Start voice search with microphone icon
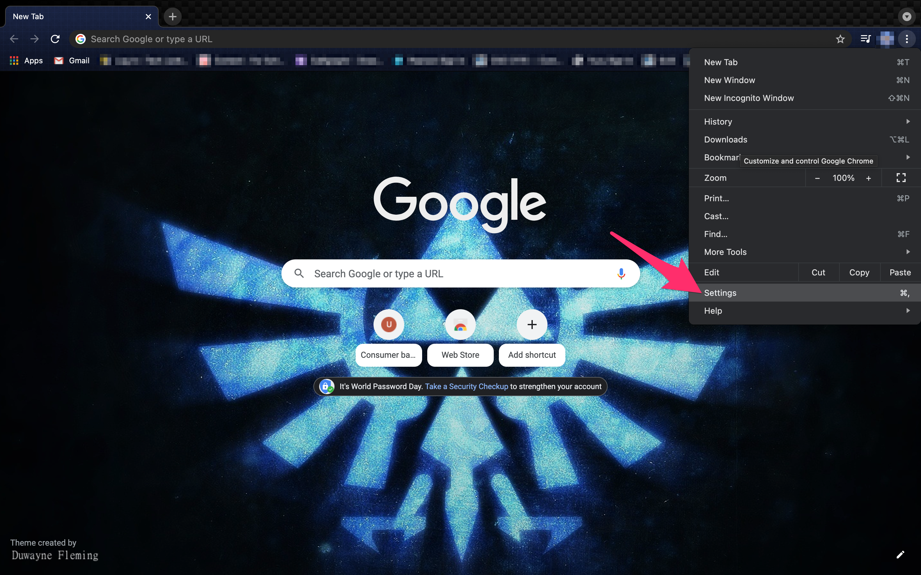The image size is (921, 575). coord(621,274)
